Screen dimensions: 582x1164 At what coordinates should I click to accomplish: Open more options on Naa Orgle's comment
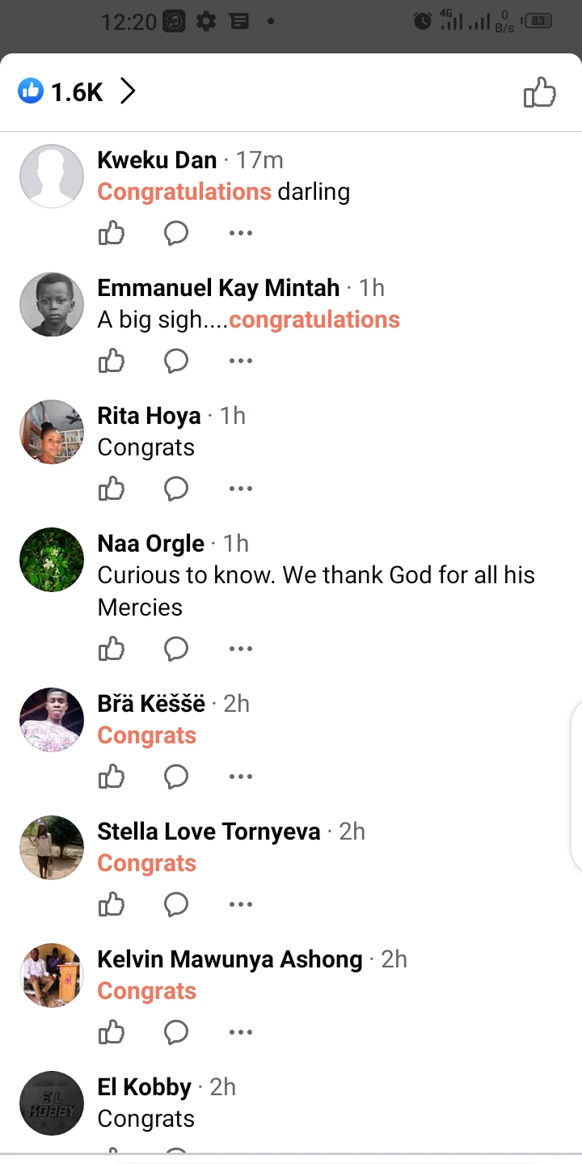click(x=240, y=650)
